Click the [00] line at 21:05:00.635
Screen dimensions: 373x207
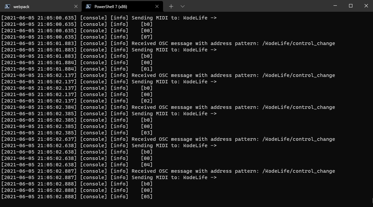pos(77,31)
